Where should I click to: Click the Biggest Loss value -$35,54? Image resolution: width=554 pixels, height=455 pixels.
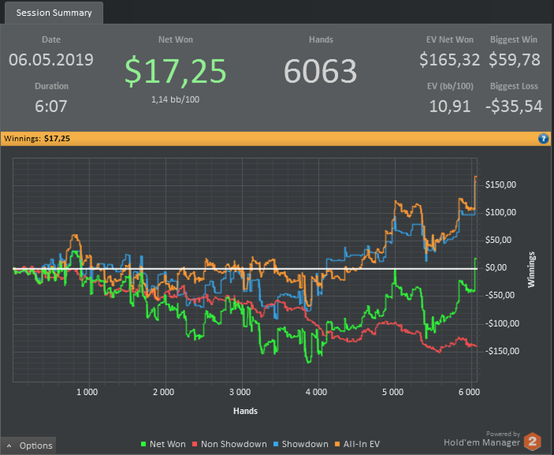tap(514, 106)
